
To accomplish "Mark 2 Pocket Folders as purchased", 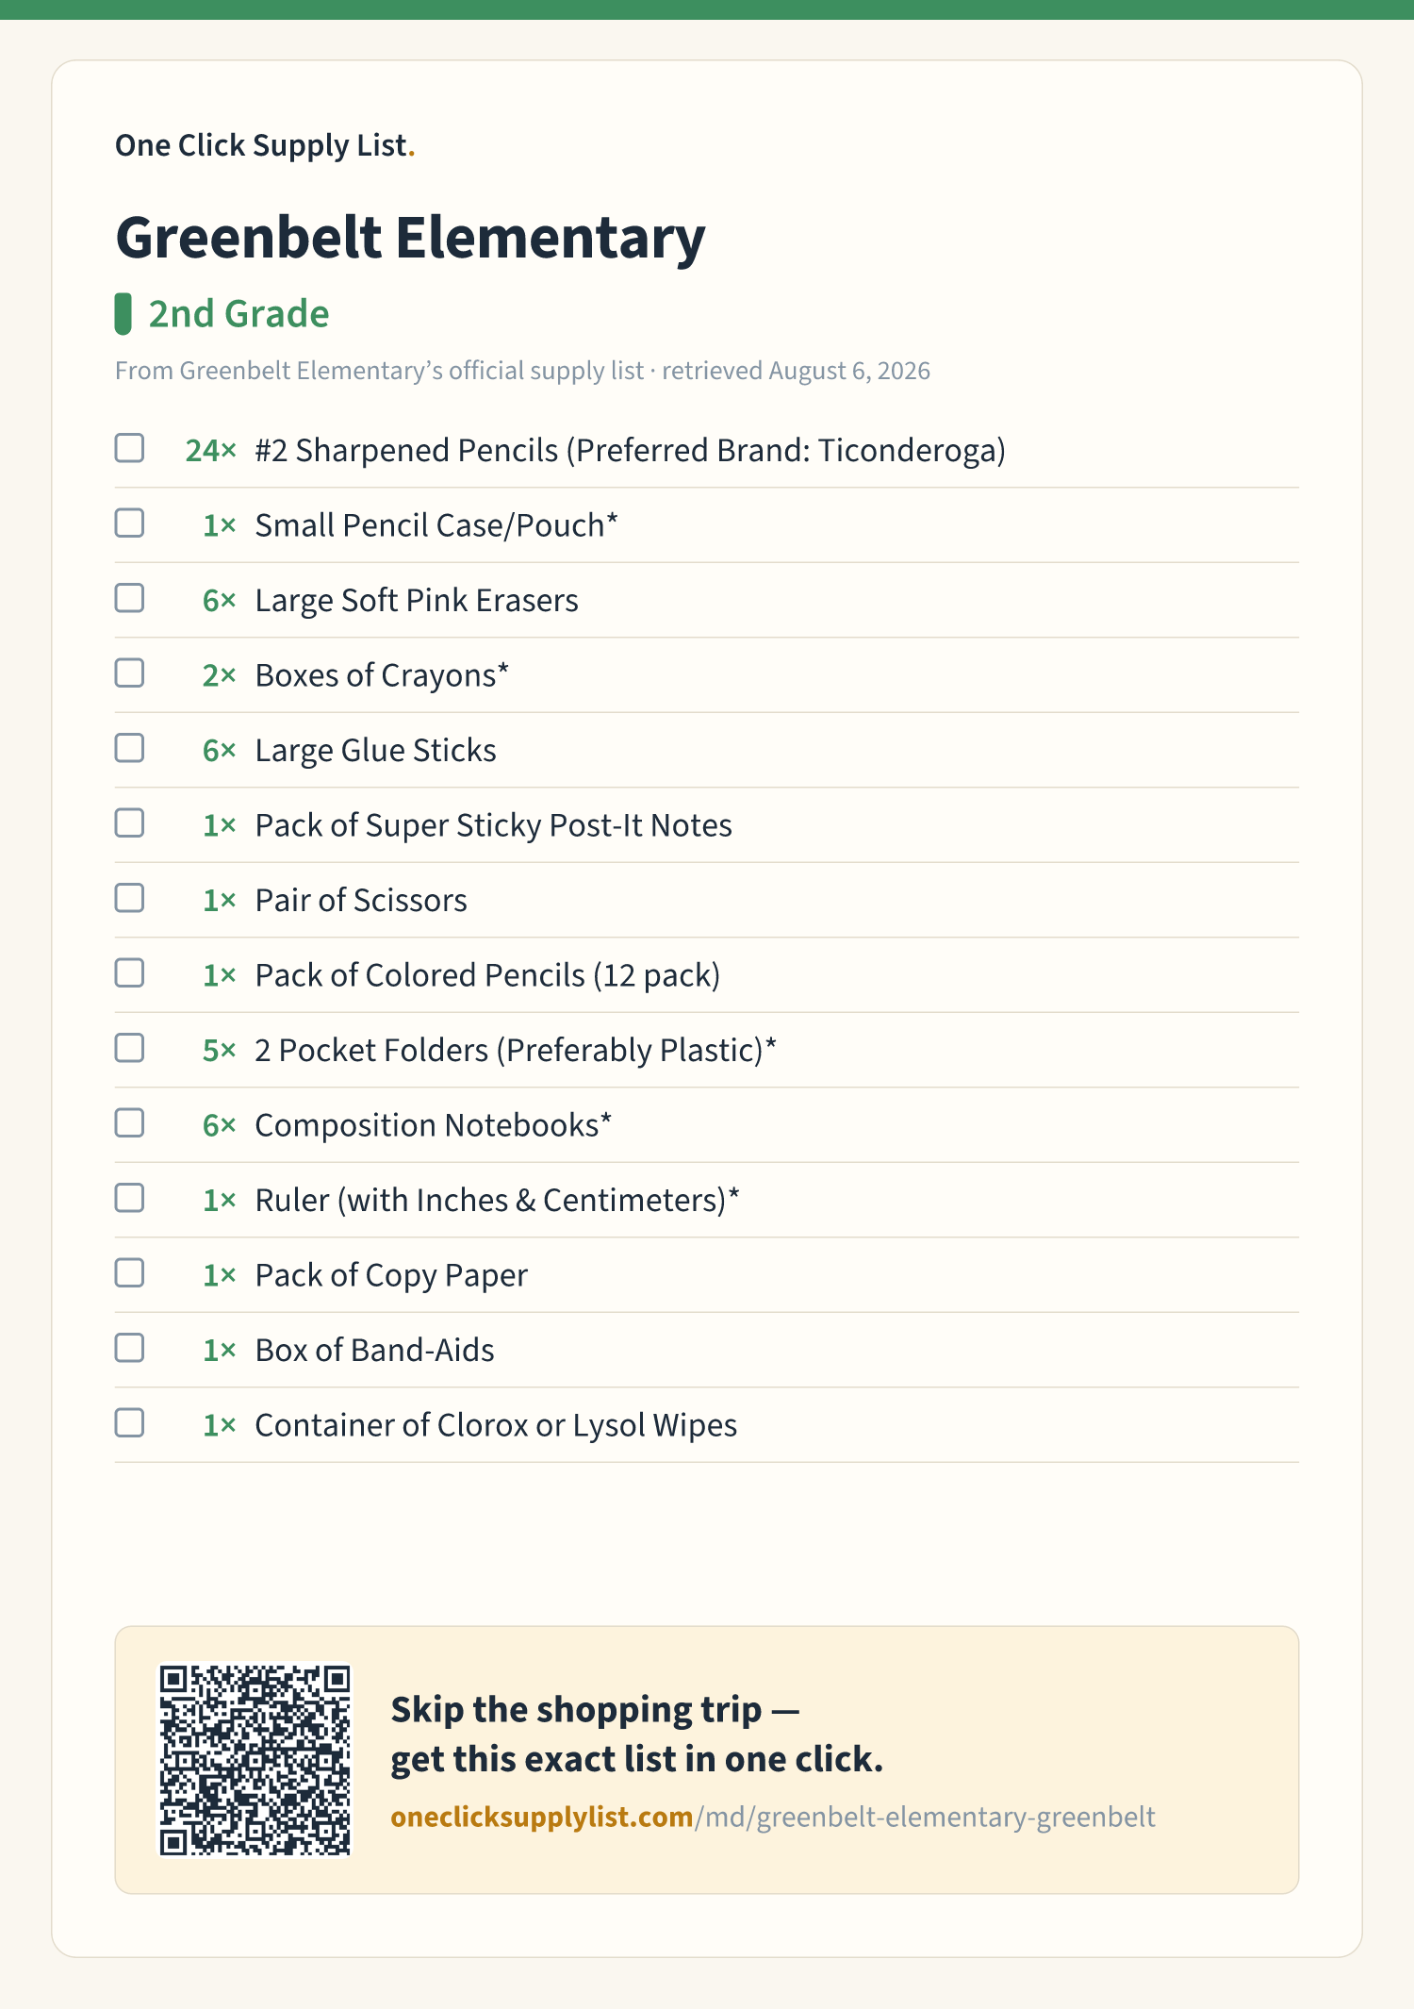I will point(129,1048).
